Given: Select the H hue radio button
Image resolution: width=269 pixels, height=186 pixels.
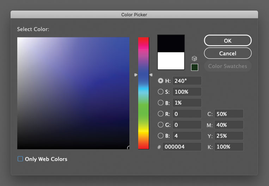Looking at the screenshot, I should pos(161,81).
